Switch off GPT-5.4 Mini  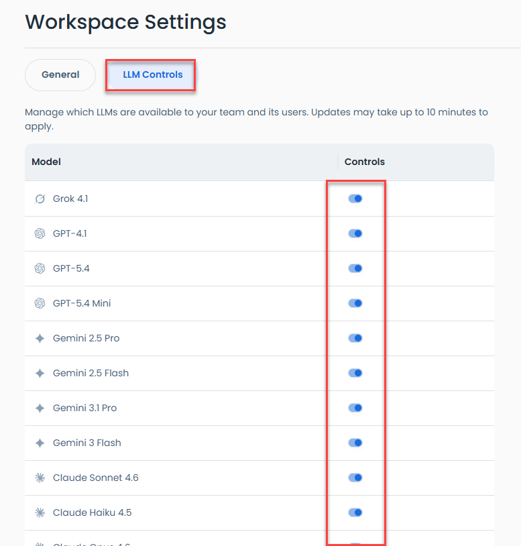click(355, 303)
